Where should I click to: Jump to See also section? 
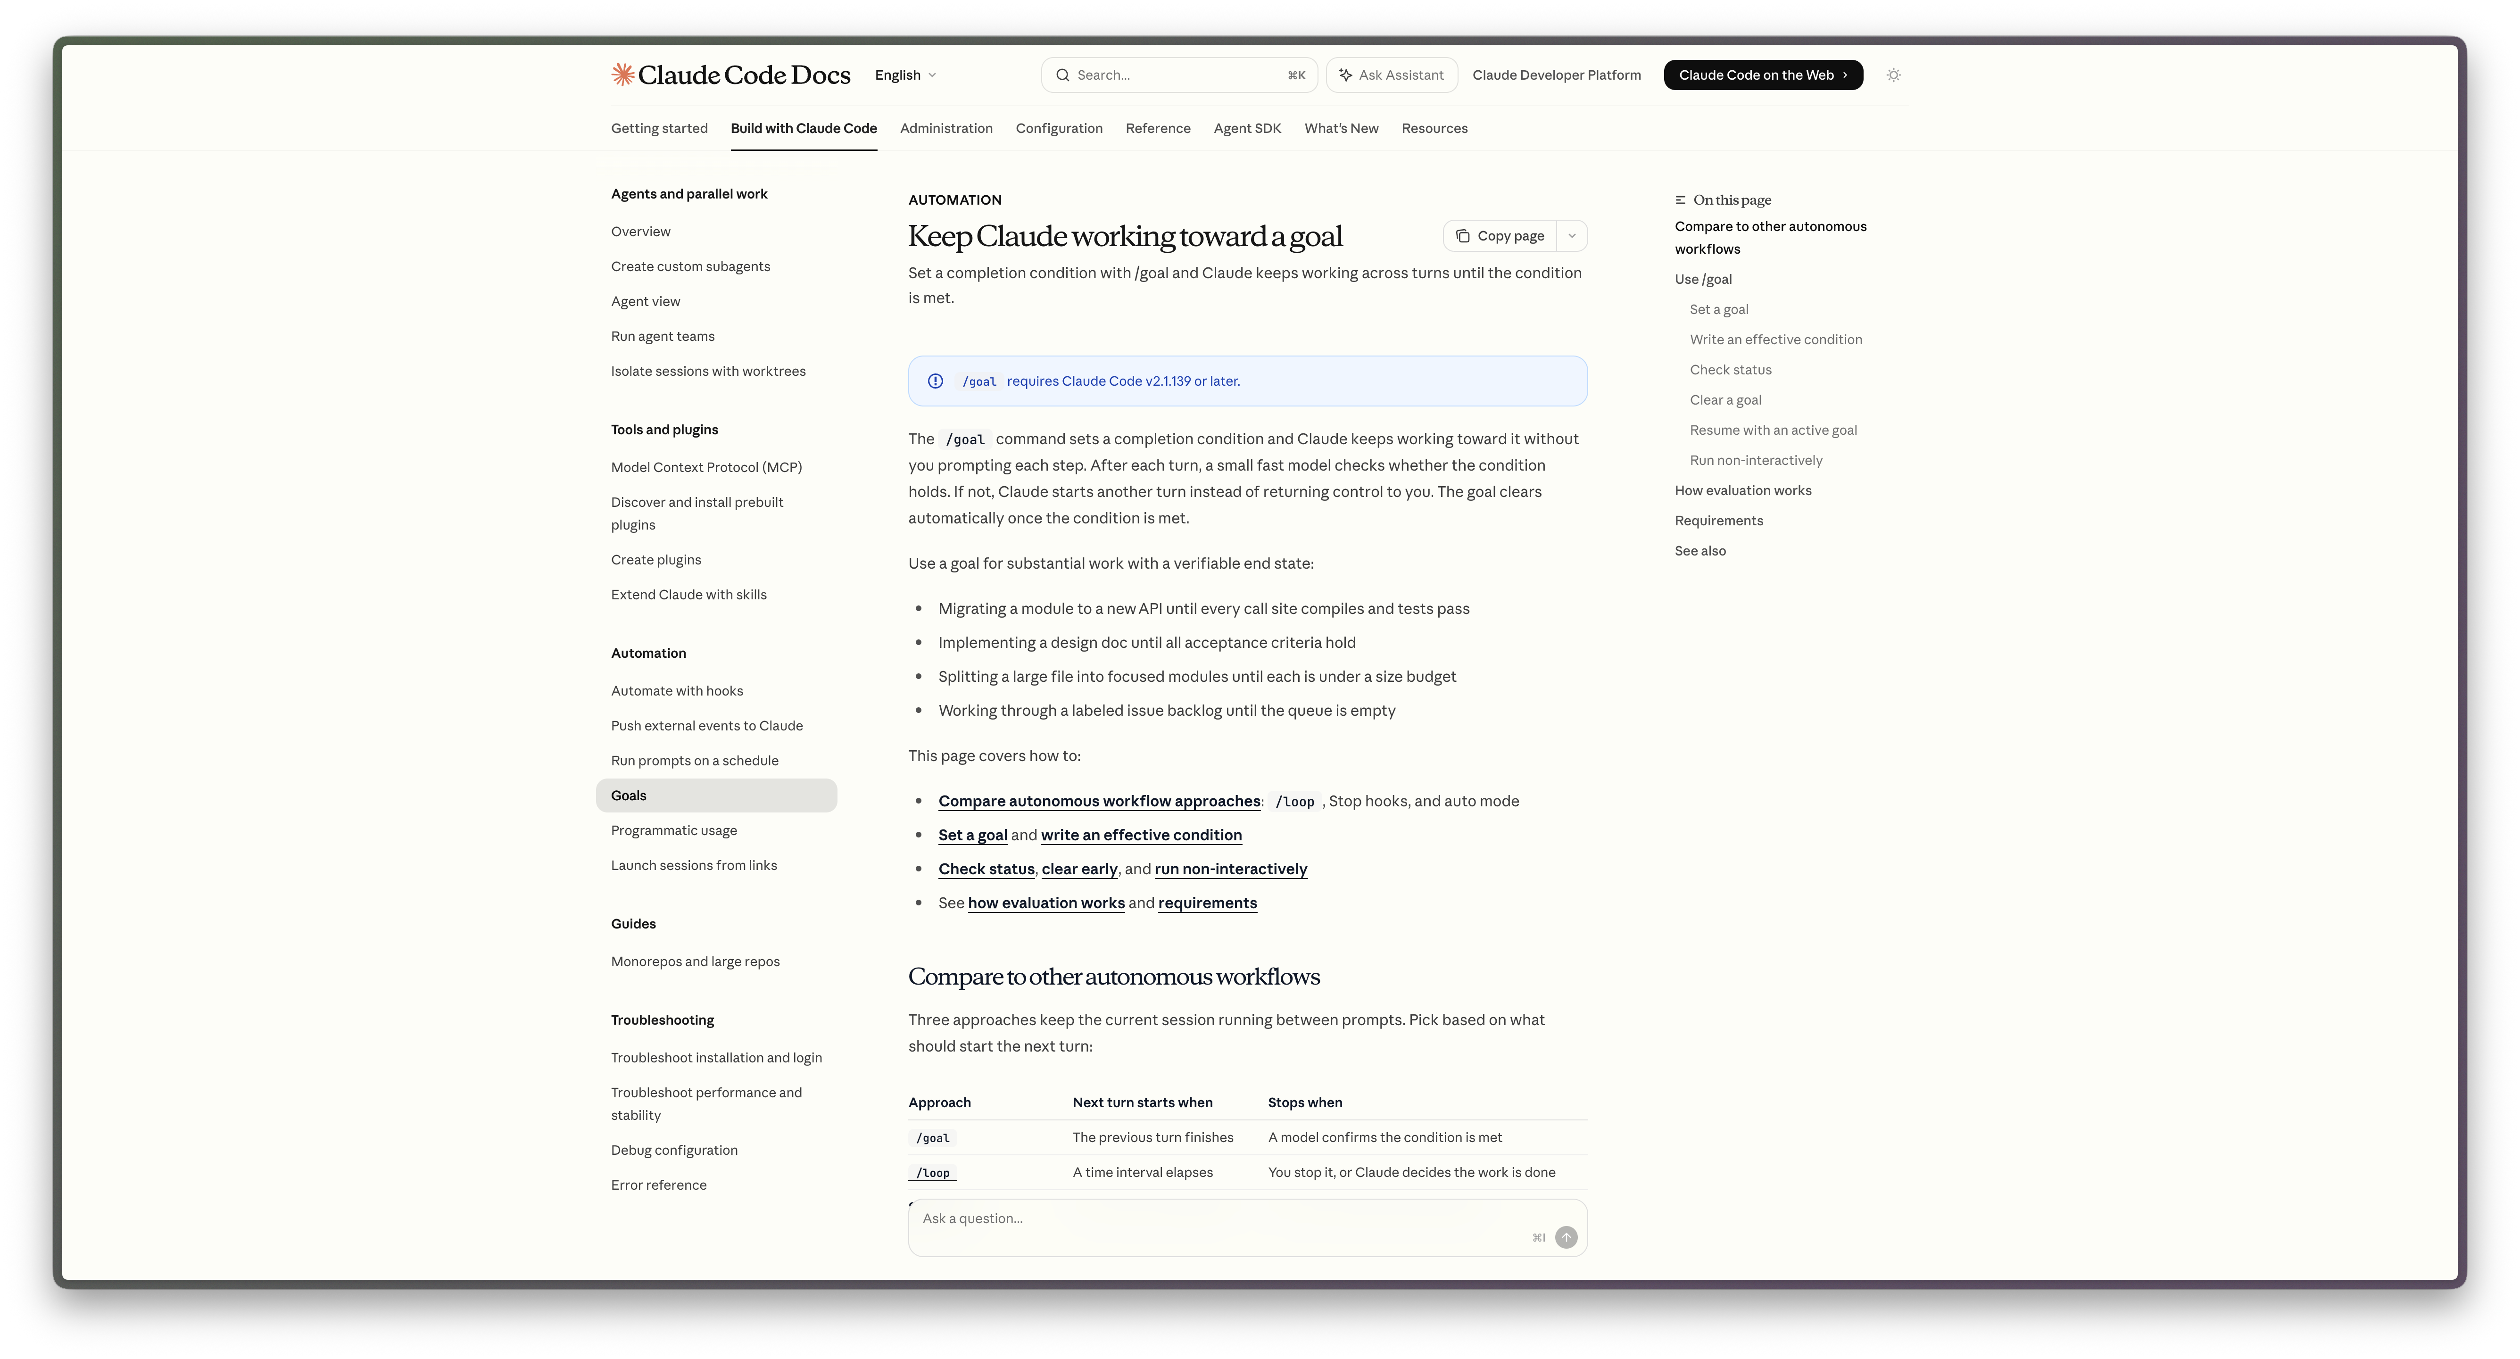pyautogui.click(x=1700, y=551)
